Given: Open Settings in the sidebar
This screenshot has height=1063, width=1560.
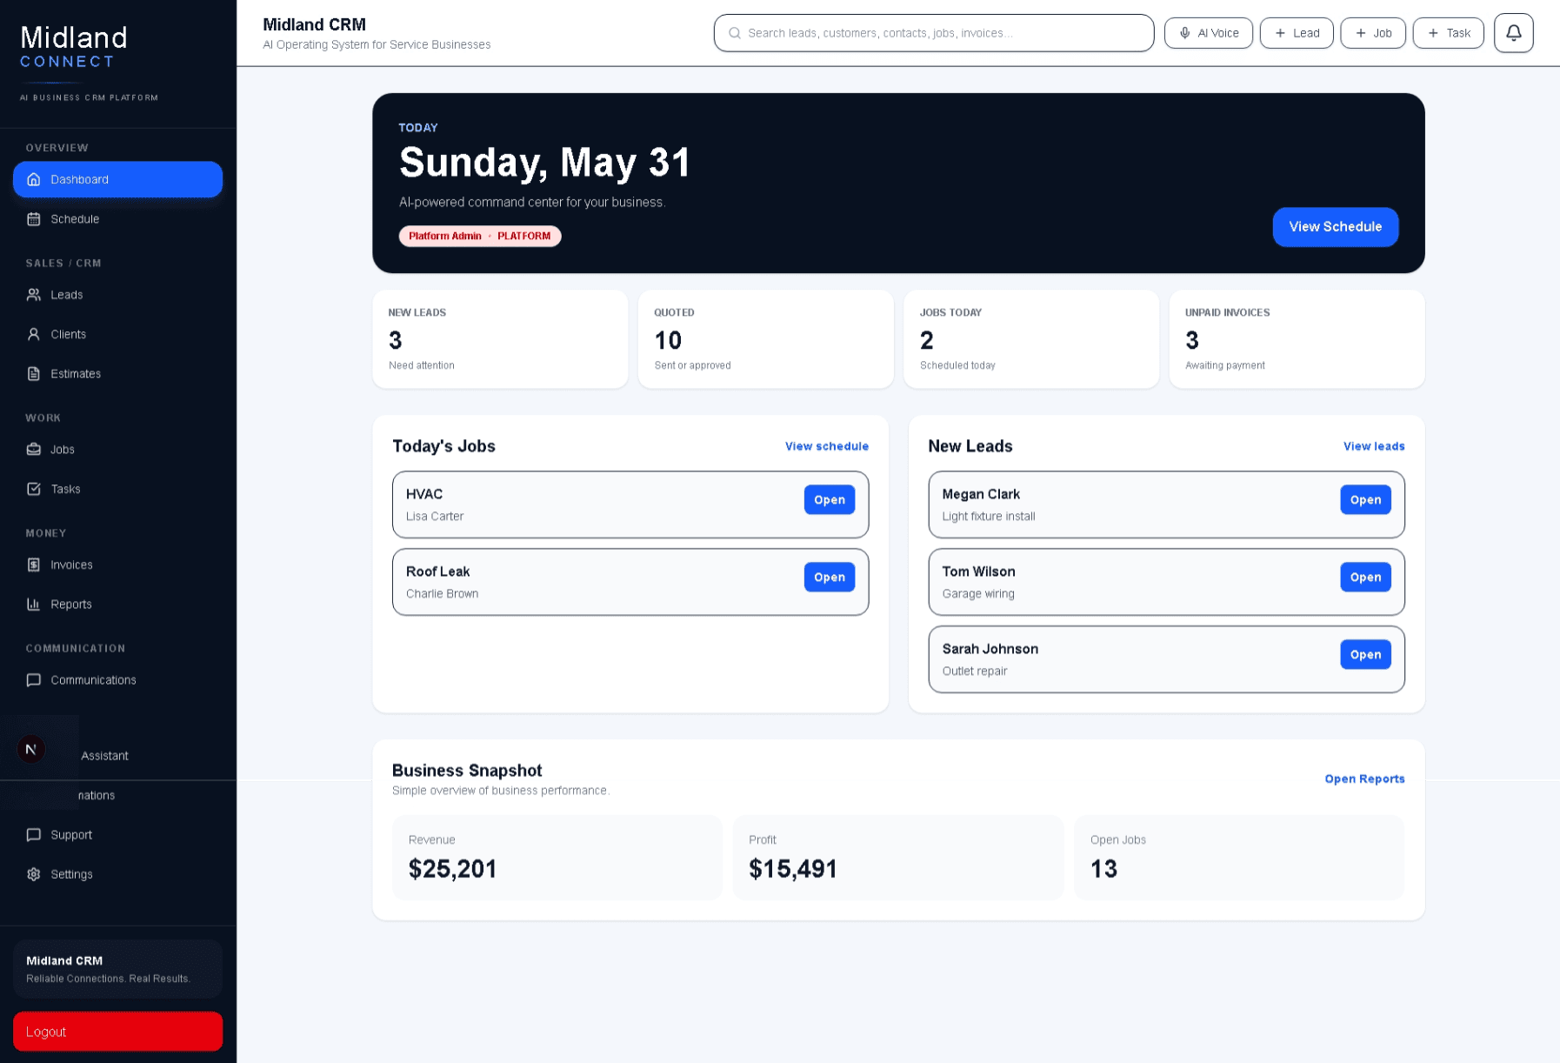Looking at the screenshot, I should (x=117, y=874).
